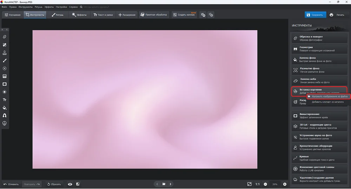Viewport: 351px width, 189px height.
Task: Select the fill bucket tool icon
Action: 5,108
